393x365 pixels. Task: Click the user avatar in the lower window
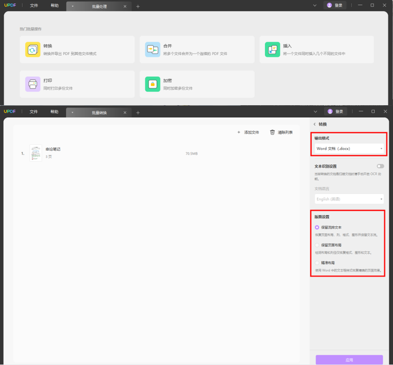tap(330, 111)
